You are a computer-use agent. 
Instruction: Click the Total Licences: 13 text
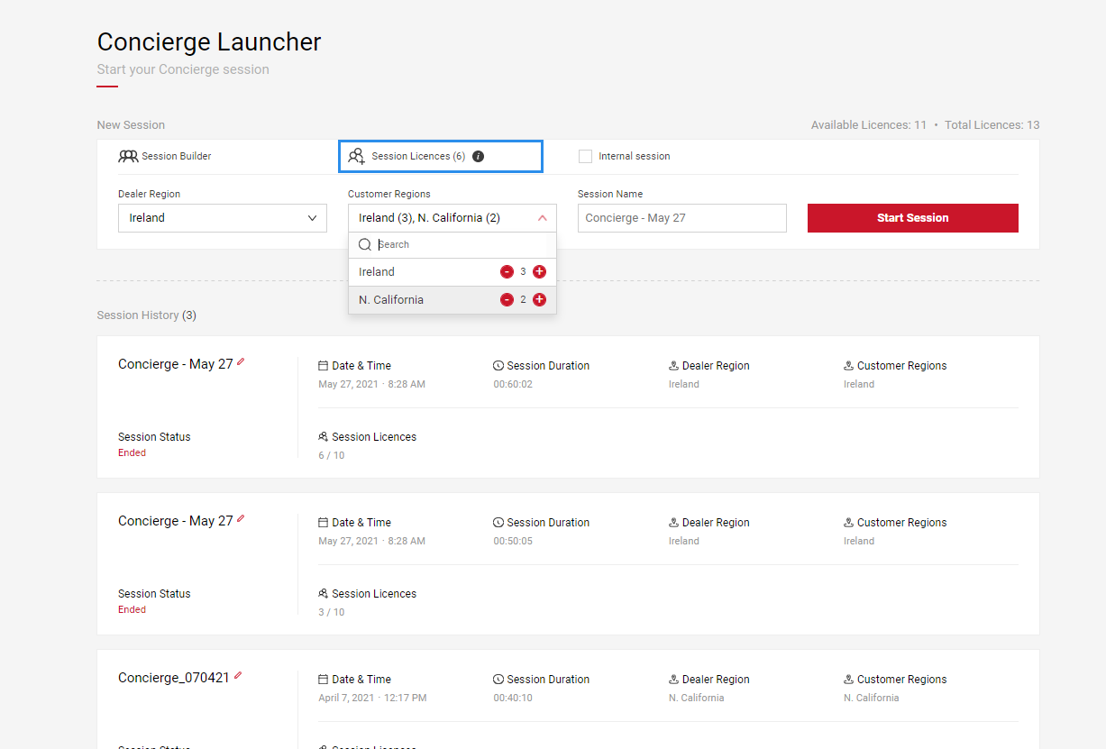click(992, 125)
